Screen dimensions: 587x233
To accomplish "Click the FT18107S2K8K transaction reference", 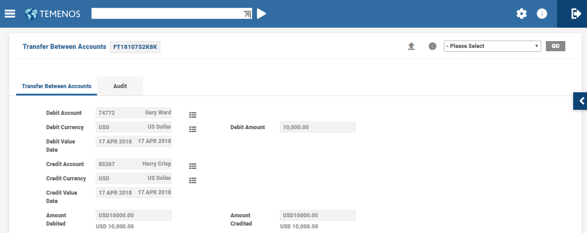I will (x=135, y=47).
